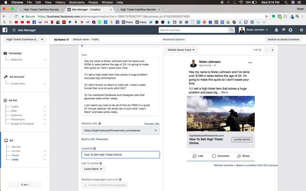306x191 pixels.
Task: Open the People menu in menu bar
Action: pos(93,2)
